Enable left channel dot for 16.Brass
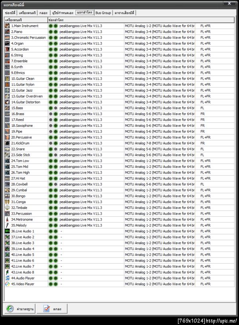The height and width of the screenshot is (325, 239). [x=51, y=114]
